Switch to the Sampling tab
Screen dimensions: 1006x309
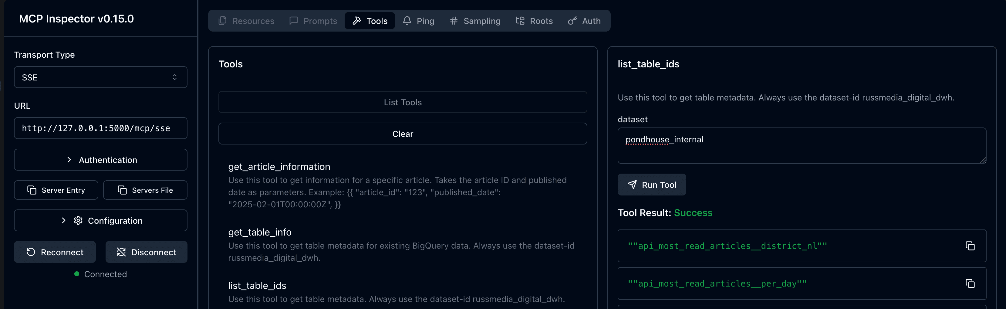475,21
